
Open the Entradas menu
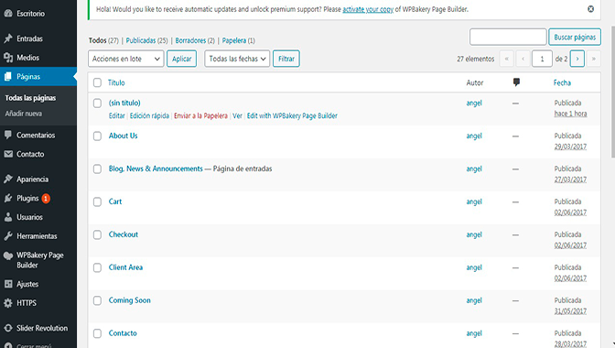[x=29, y=38]
